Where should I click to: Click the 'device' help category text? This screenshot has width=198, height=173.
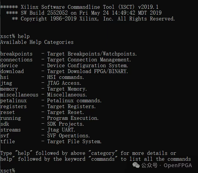click(9, 65)
